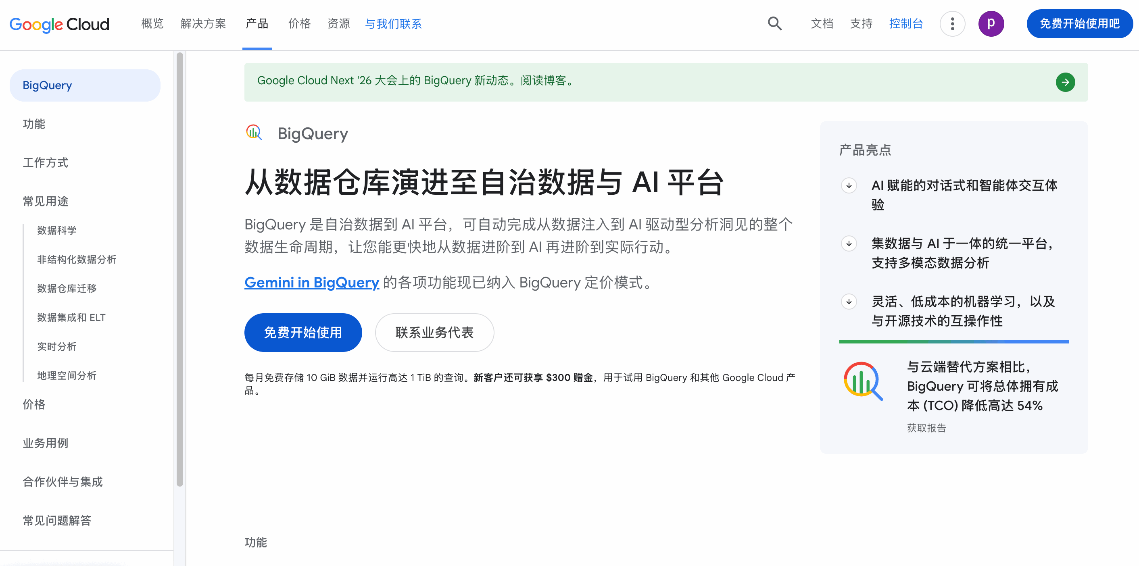Viewport: 1139px width, 566px height.
Task: Open the 解决方案 menu
Action: point(203,24)
